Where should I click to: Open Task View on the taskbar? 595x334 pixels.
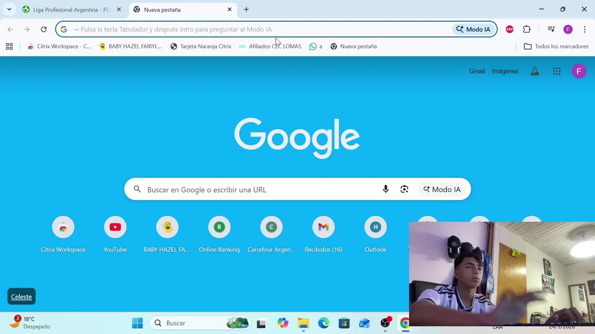pos(261,323)
